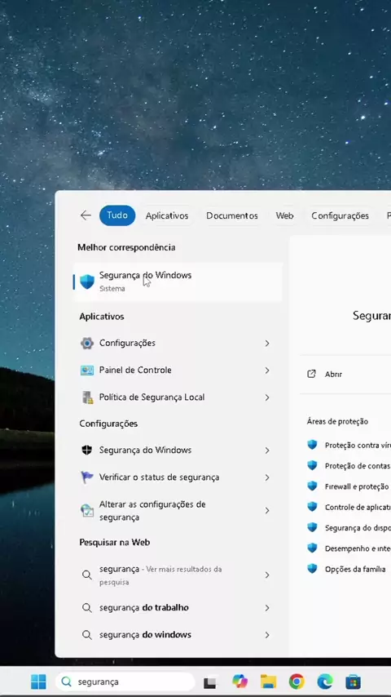
Task: Open Microsoft Store from the taskbar
Action: pyautogui.click(x=354, y=681)
